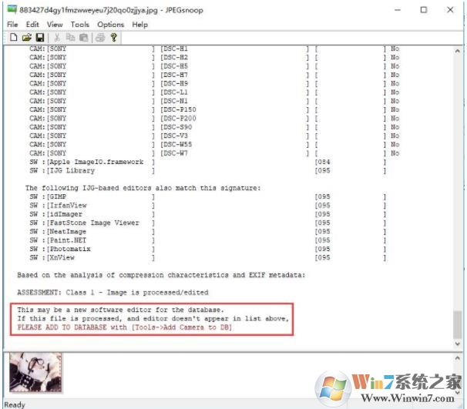Click the CAM SONY 'DSC-H5' row

(x=214, y=66)
